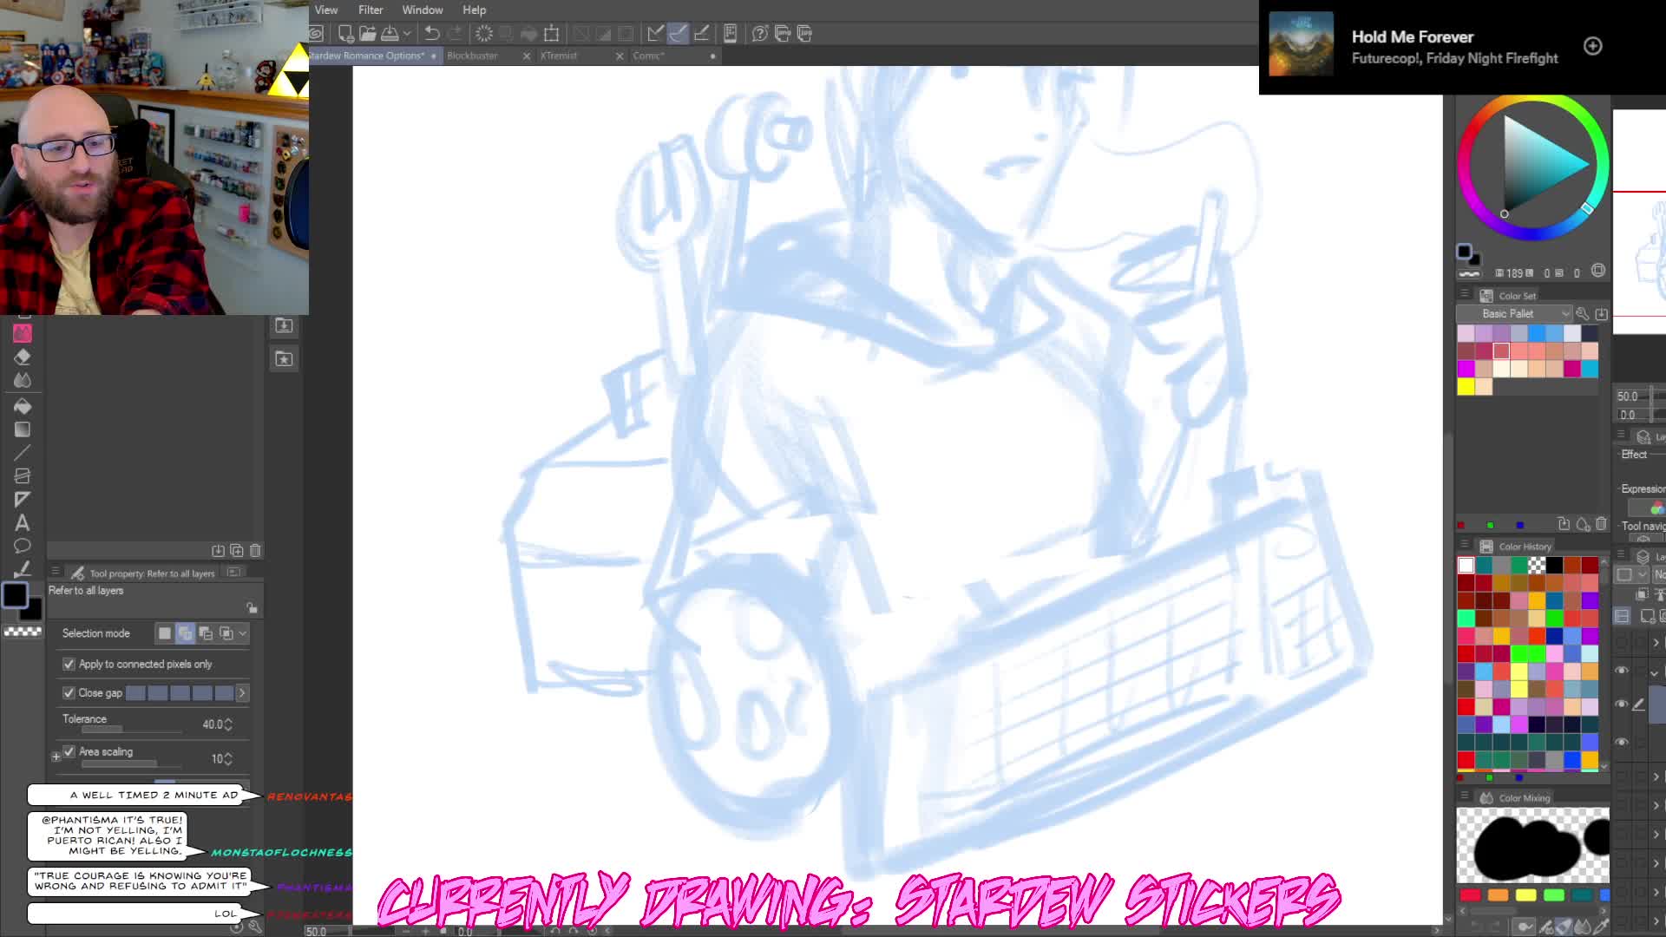Adjust Area scaling value stepper
The image size is (1666, 937).
click(x=228, y=758)
